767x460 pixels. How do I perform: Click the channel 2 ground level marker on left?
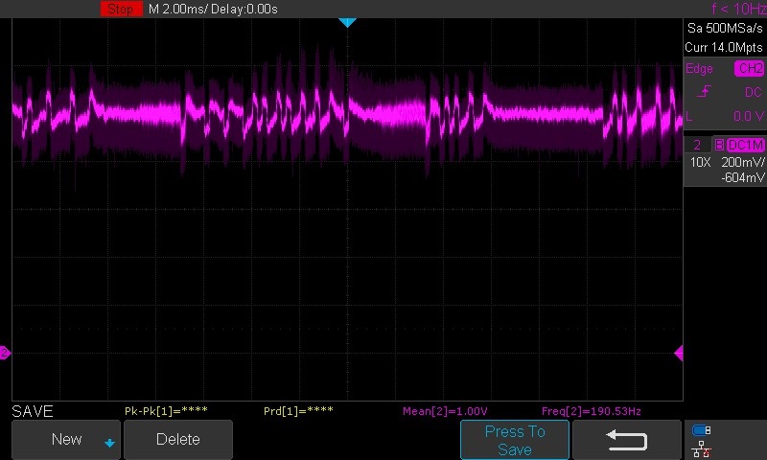coord(5,353)
